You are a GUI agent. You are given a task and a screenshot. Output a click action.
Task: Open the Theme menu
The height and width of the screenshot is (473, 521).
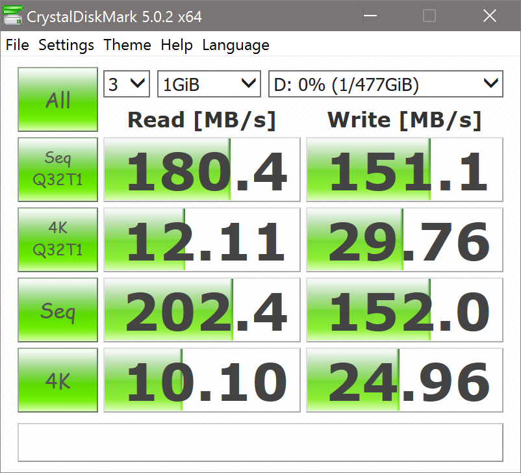127,45
